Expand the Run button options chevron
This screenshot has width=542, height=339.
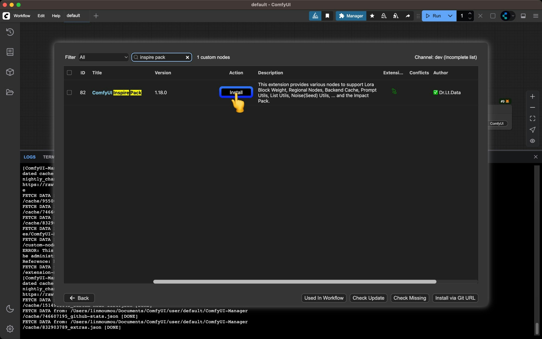coord(450,16)
